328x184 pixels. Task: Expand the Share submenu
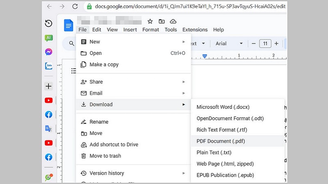134,82
